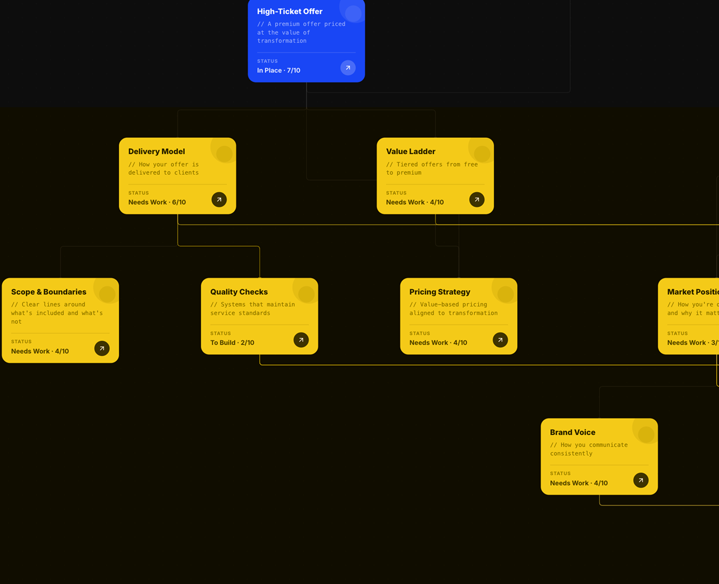Open the High-Ticket Offer arrow icon

348,68
